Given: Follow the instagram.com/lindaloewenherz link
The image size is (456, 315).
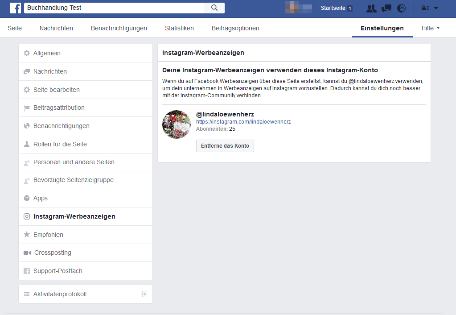Looking at the screenshot, I should (243, 121).
